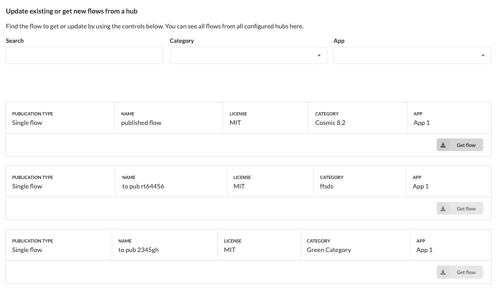Click the Category label above dropdown

(x=182, y=41)
